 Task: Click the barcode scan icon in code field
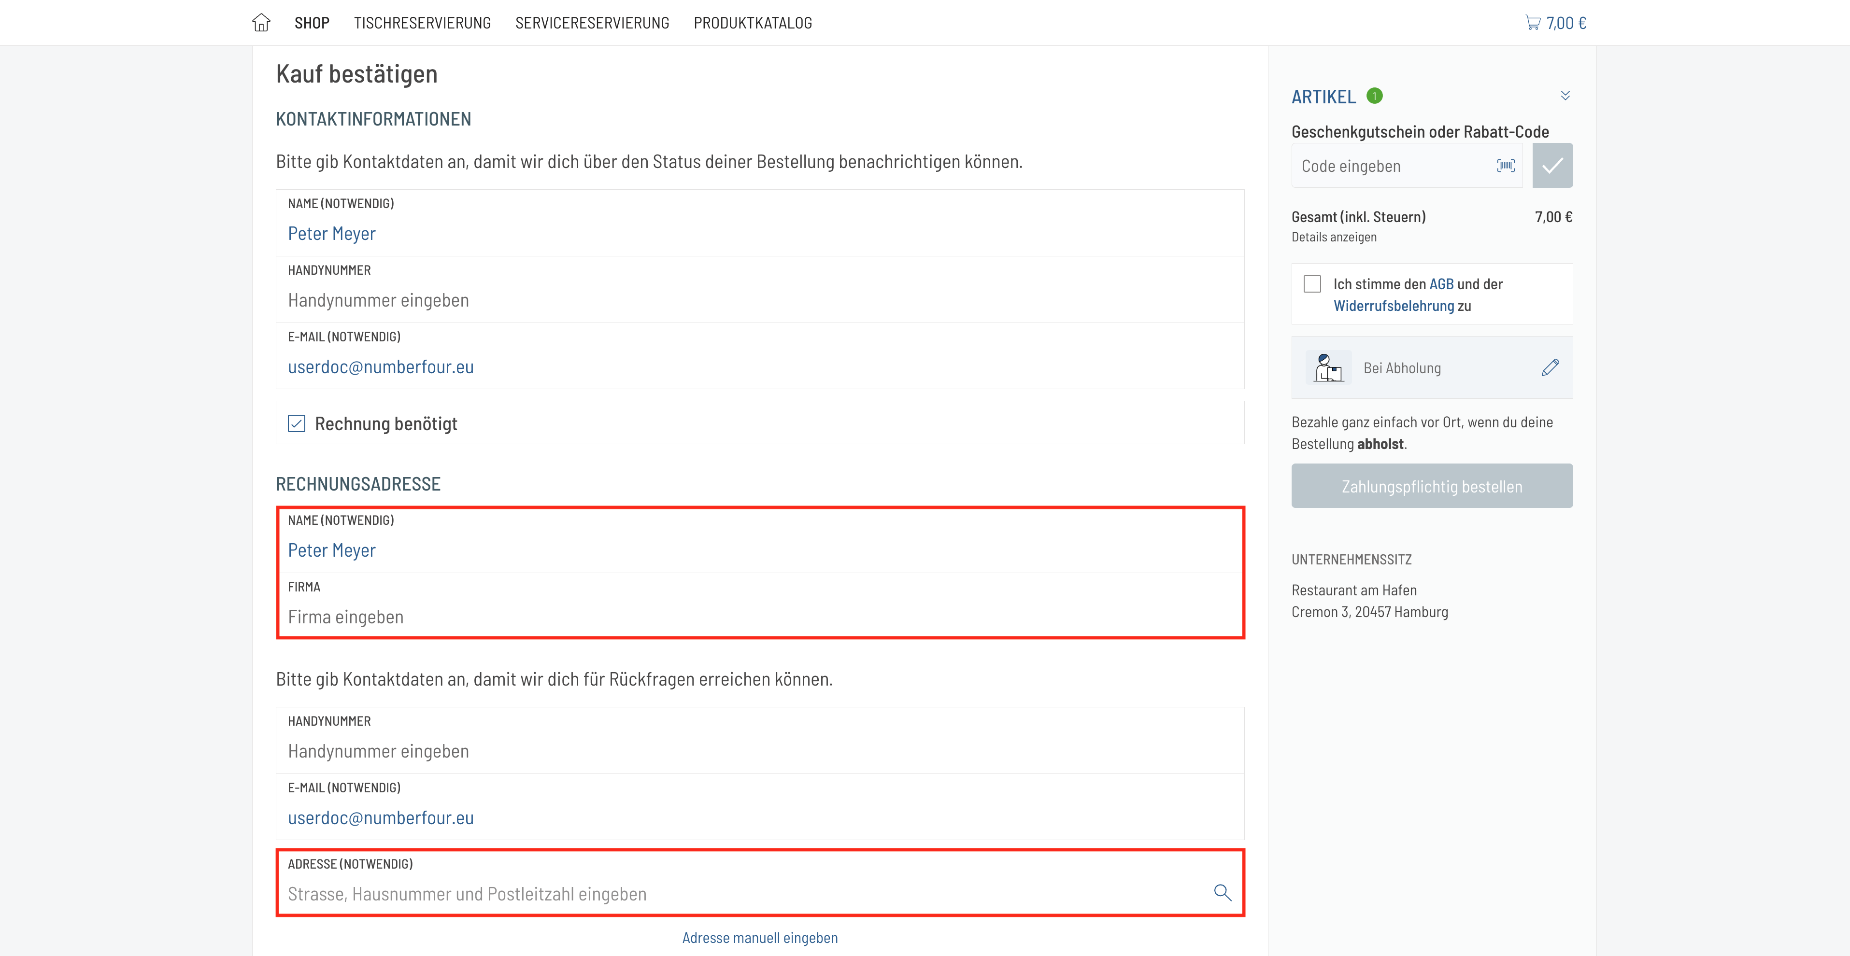1506,166
